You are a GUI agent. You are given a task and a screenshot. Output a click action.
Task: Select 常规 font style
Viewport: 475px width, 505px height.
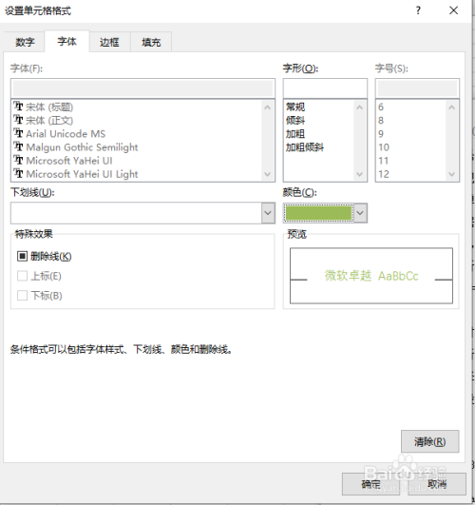295,107
